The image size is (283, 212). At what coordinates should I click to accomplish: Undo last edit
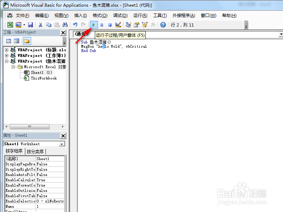(75, 25)
